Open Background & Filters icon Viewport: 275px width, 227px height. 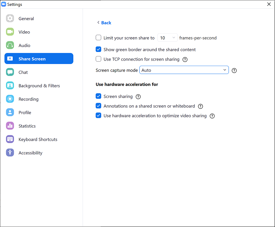[10, 86]
